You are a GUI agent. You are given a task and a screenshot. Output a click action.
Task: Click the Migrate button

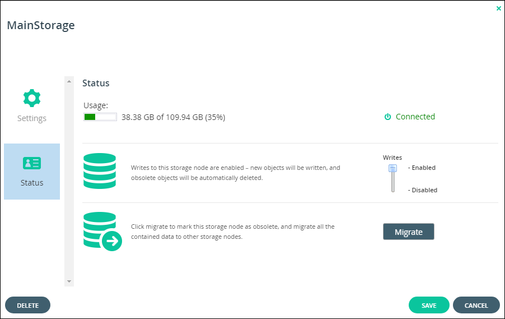click(x=408, y=232)
